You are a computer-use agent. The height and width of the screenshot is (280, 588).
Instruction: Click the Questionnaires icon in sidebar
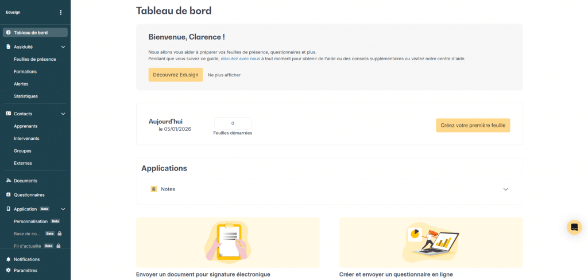8,195
